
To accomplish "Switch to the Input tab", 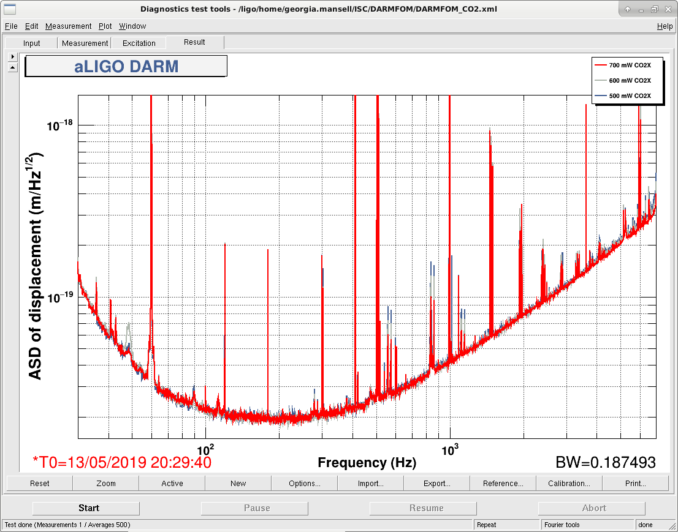I will click(31, 43).
